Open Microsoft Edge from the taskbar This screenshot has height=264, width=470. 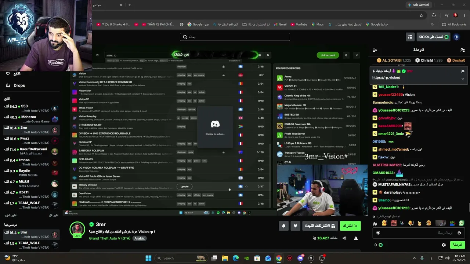[236, 258]
